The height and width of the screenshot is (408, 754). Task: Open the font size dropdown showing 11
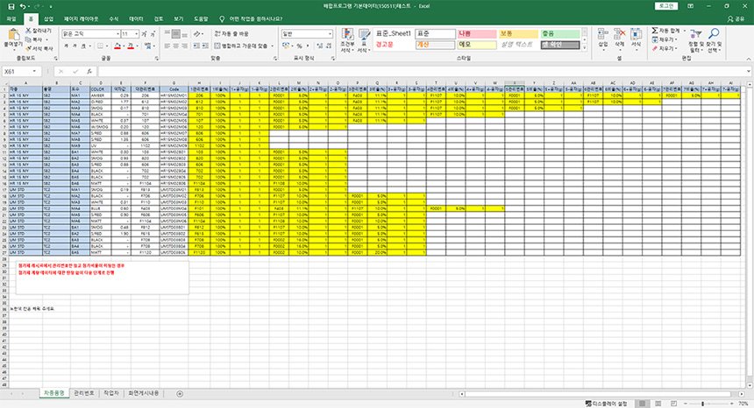pyautogui.click(x=138, y=34)
